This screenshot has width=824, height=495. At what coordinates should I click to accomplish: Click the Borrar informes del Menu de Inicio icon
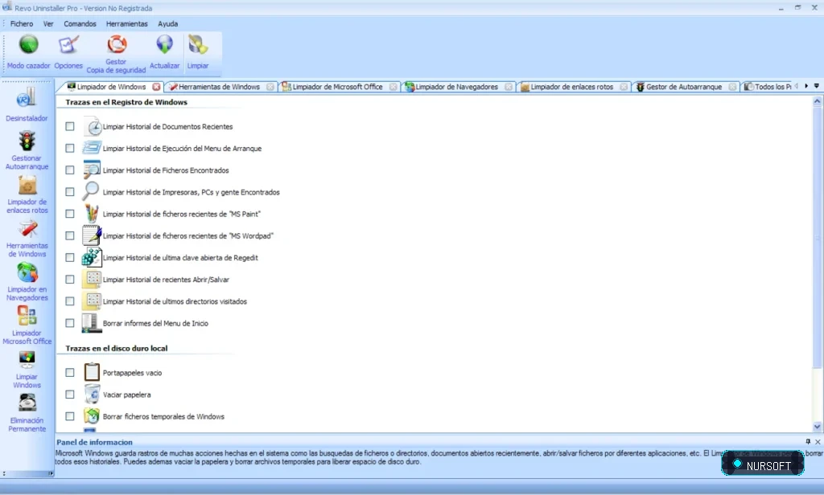(x=91, y=323)
